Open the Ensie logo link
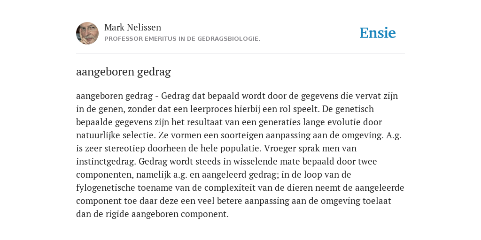Viewport: 481px width, 240px height. [378, 33]
